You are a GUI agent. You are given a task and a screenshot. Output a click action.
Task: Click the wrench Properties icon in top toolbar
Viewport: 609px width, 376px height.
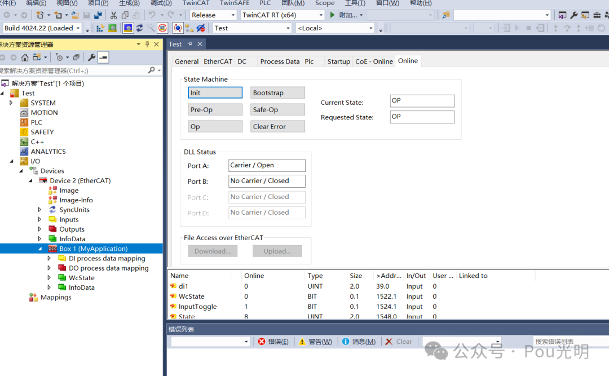(x=573, y=15)
